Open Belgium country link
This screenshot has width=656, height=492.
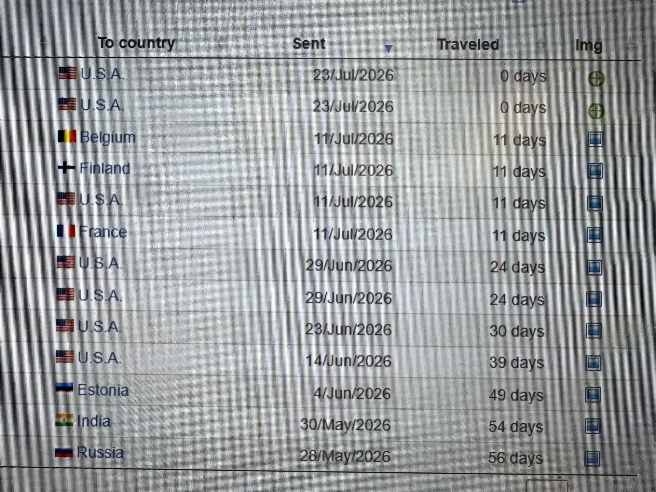[x=108, y=137]
